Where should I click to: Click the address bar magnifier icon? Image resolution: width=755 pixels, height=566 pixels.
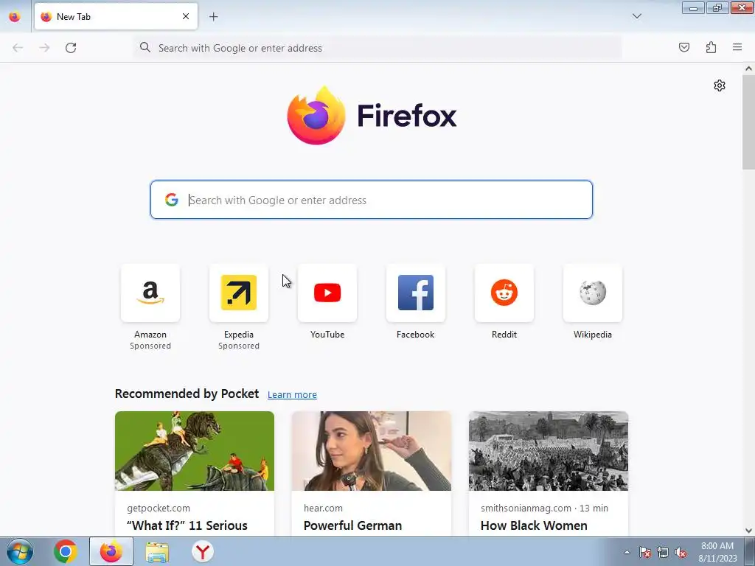pos(145,47)
